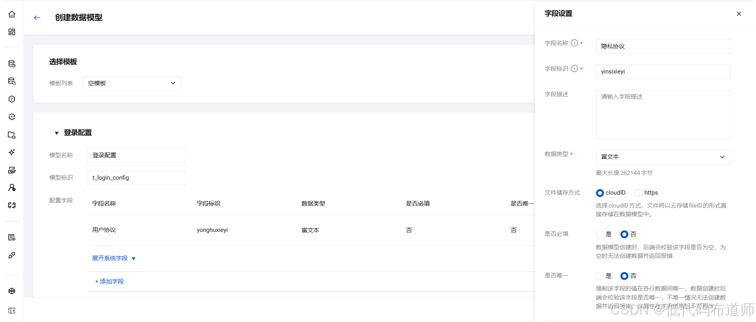Select https file storage option
Viewport: 756px width, 322px height.
coord(639,193)
